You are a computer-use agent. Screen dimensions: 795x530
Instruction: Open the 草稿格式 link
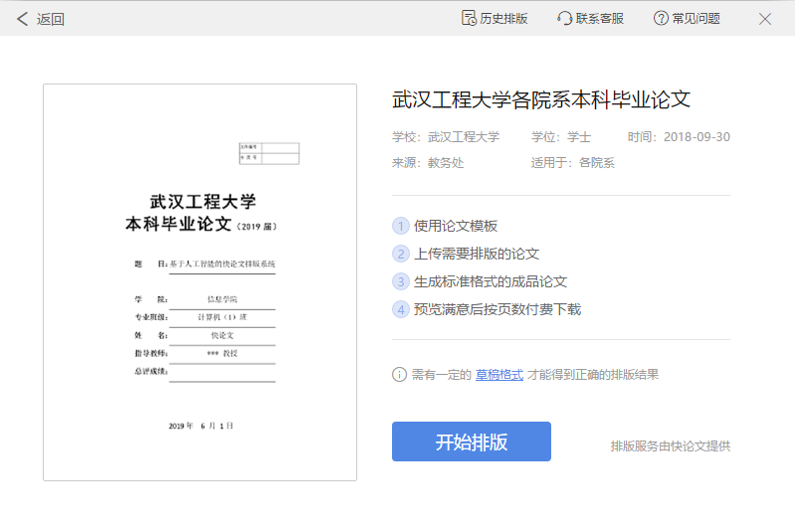pos(498,375)
